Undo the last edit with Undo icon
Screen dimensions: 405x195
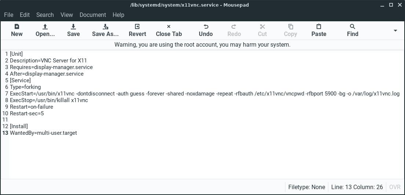(206, 27)
